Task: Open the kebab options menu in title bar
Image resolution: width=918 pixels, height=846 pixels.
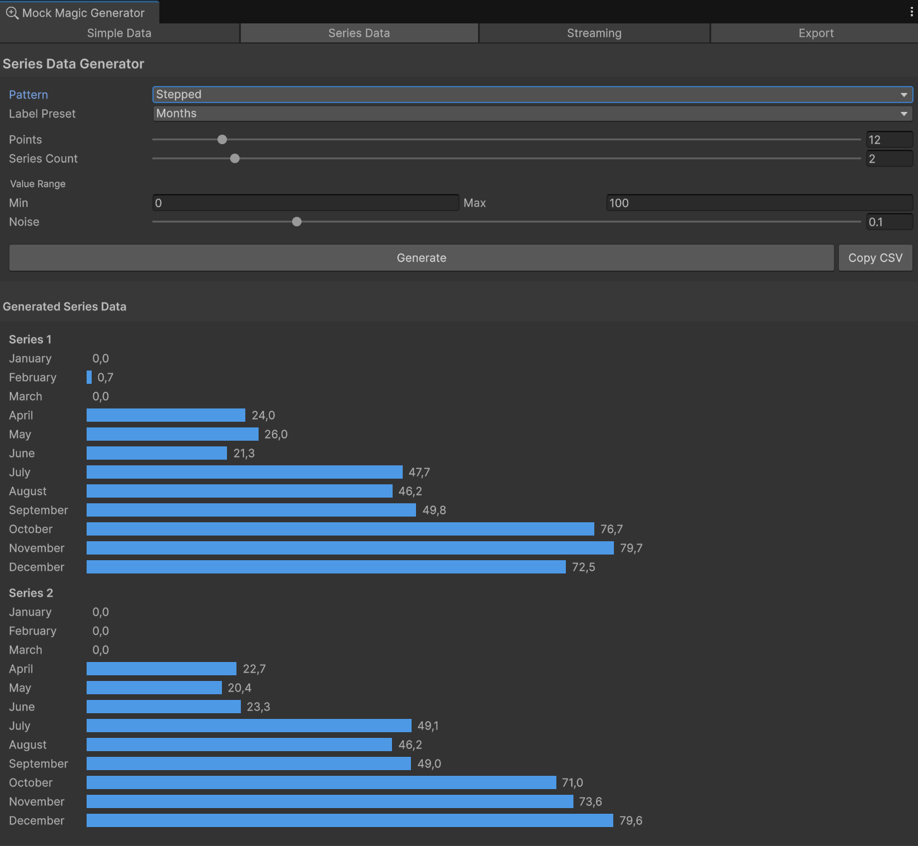Action: coord(911,12)
